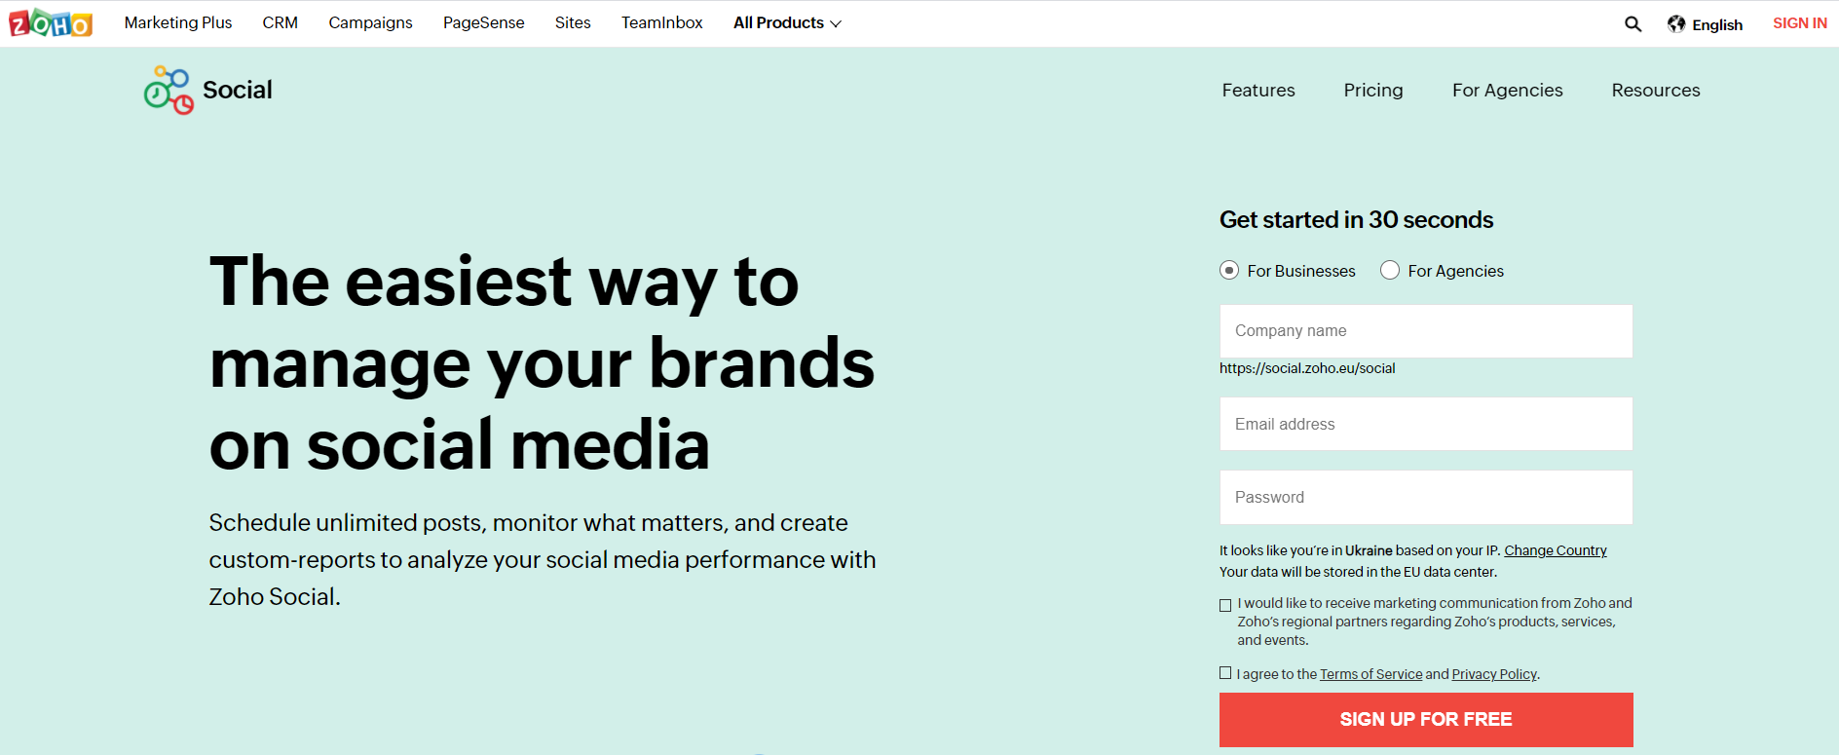
Task: Click the Company name input field
Action: coord(1425,331)
